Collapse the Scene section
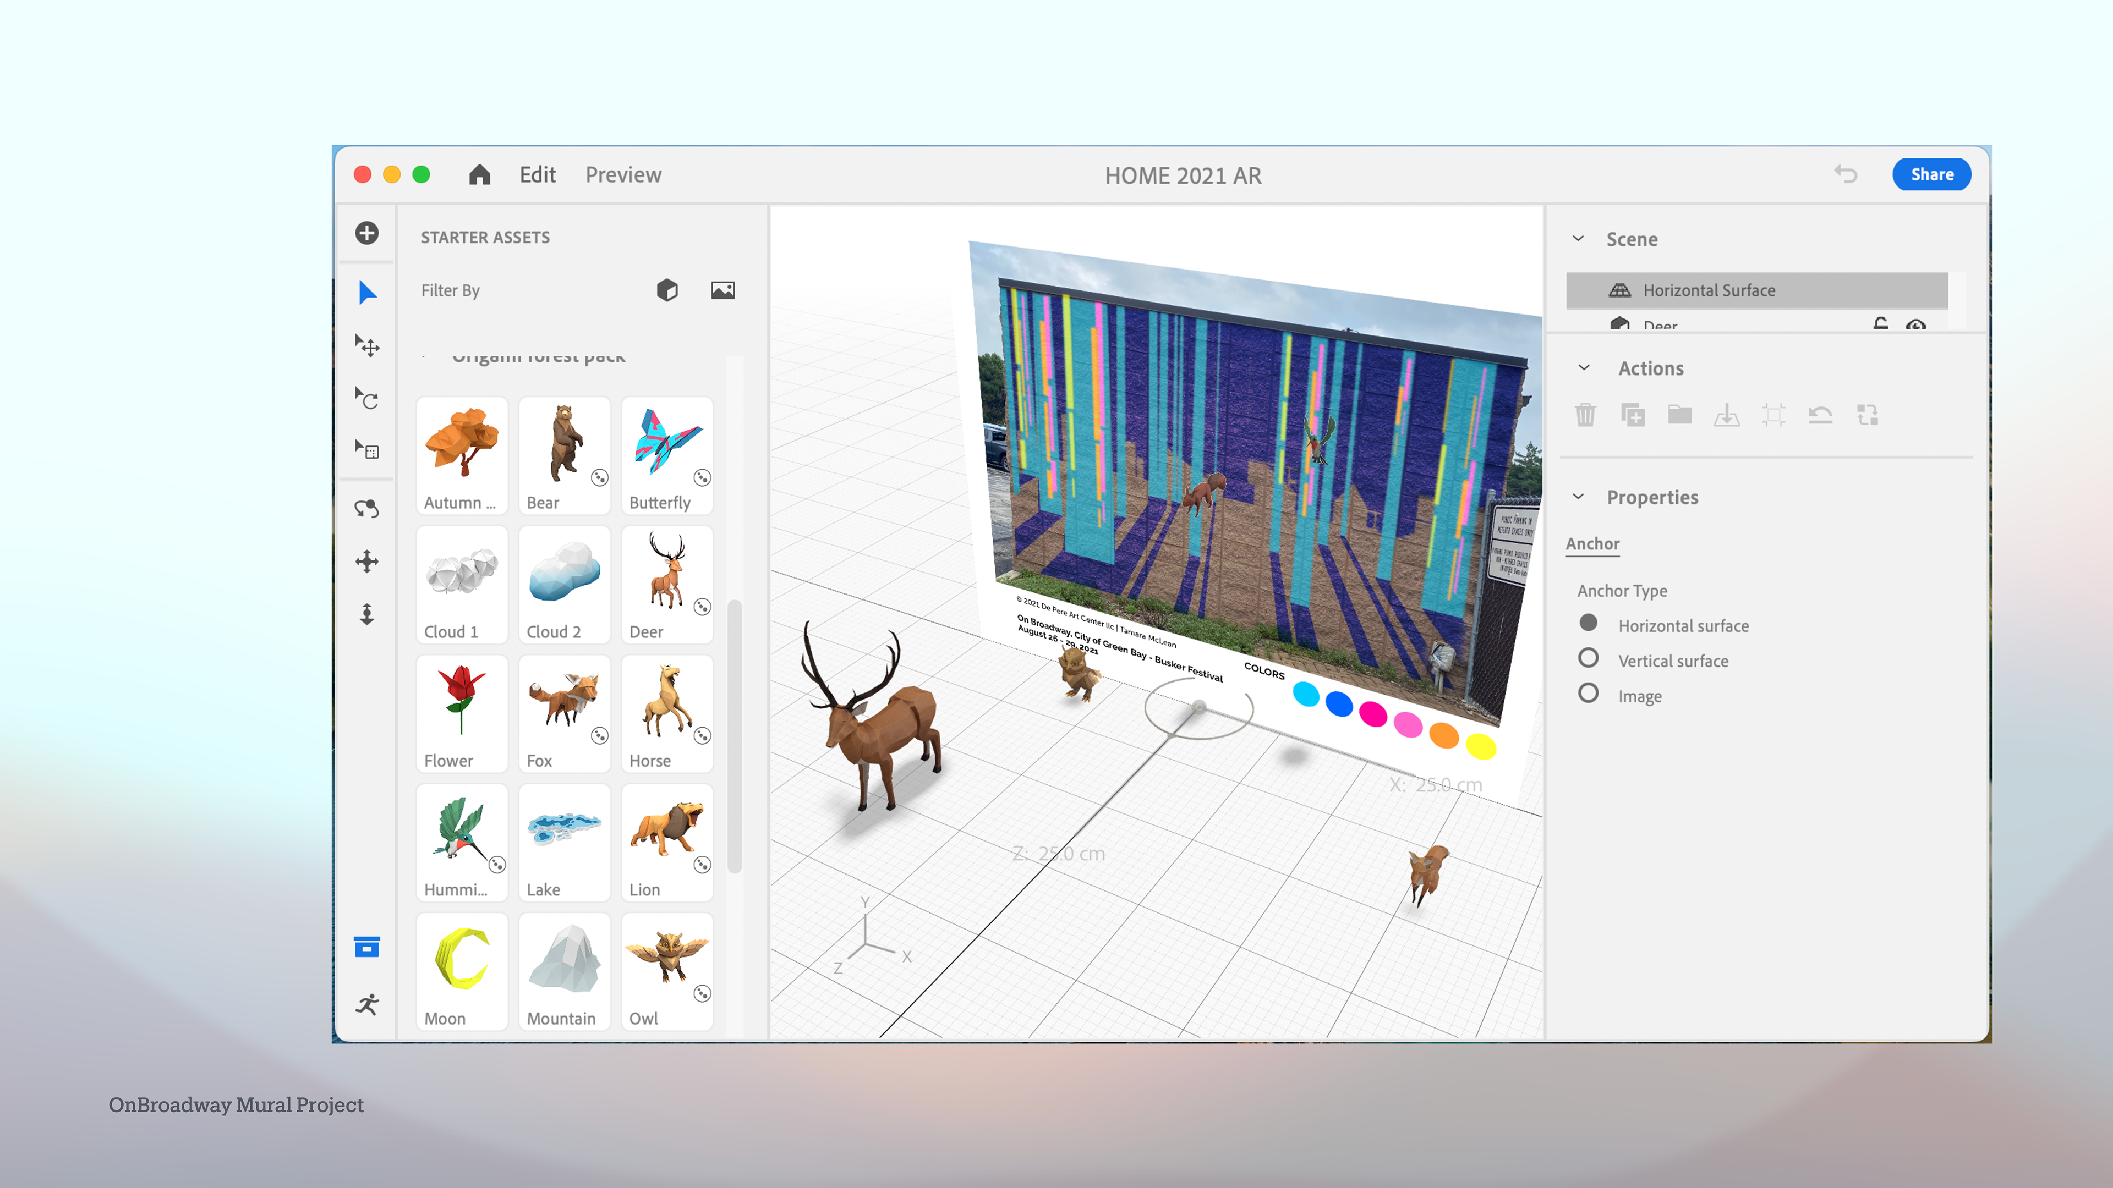Viewport: 2113px width, 1188px height. 1578,239
